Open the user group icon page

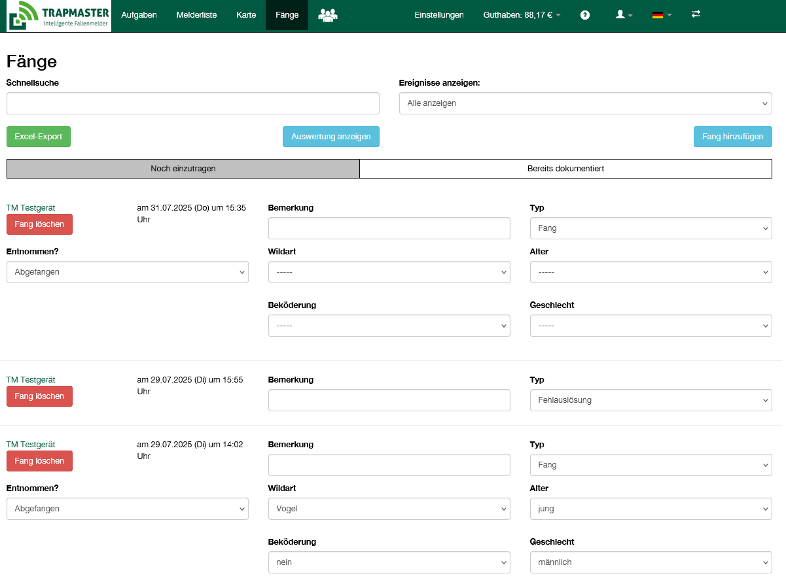click(x=327, y=15)
